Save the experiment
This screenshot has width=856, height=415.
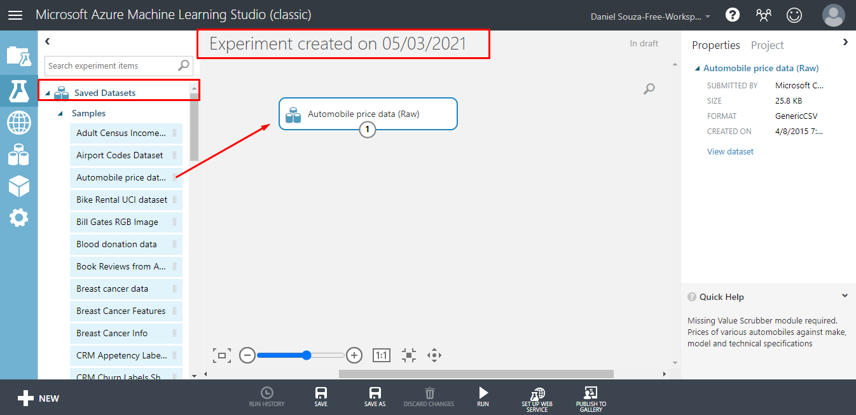(x=321, y=397)
